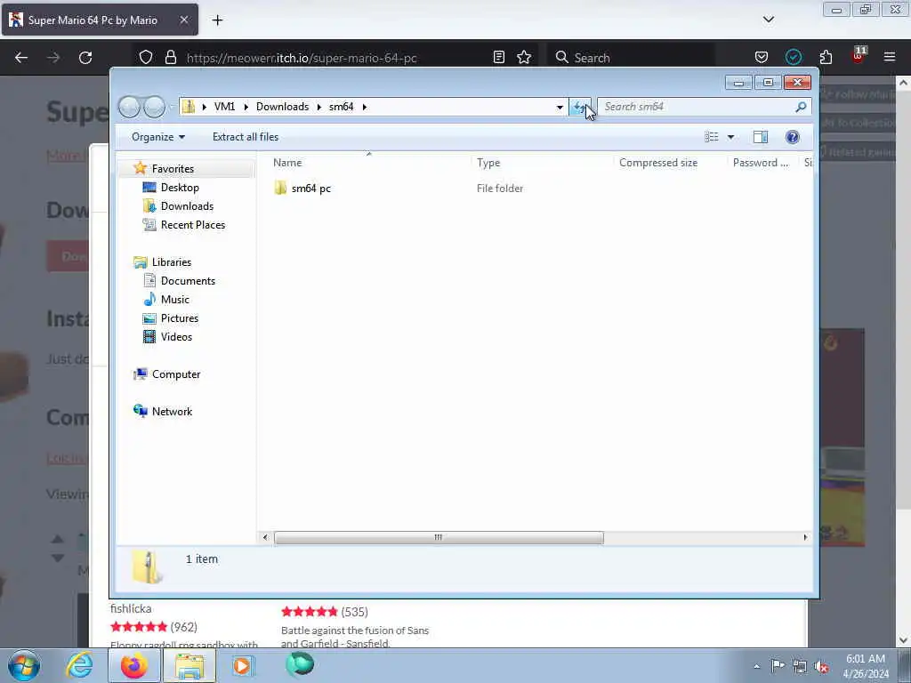Click the horizontal scrollbar left arrow
Image resolution: width=911 pixels, height=683 pixels.
coord(265,538)
